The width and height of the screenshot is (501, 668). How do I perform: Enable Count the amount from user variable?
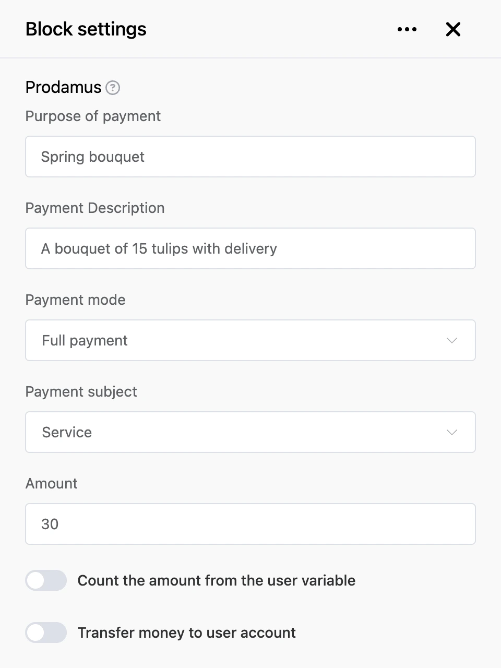[46, 580]
